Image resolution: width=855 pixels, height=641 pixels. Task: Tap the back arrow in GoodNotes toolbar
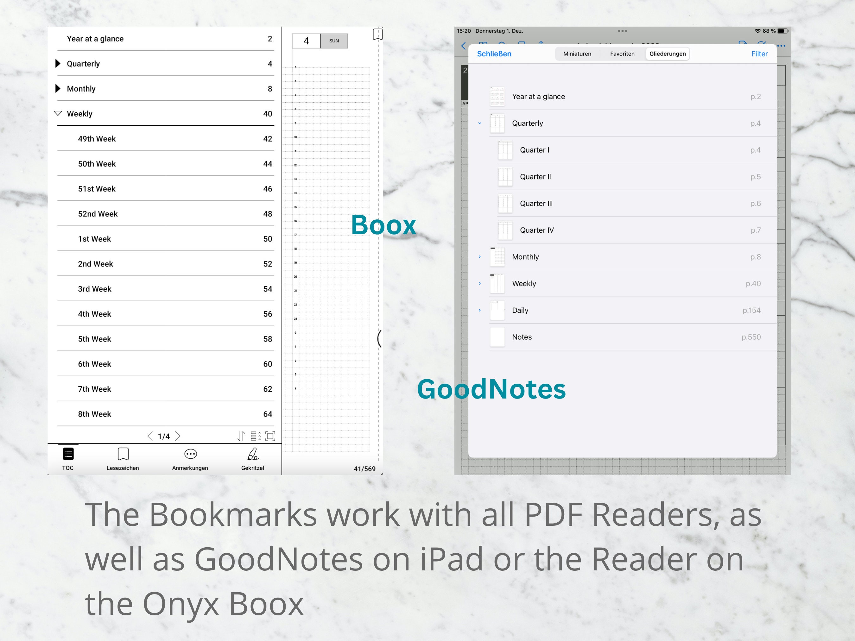tap(464, 46)
